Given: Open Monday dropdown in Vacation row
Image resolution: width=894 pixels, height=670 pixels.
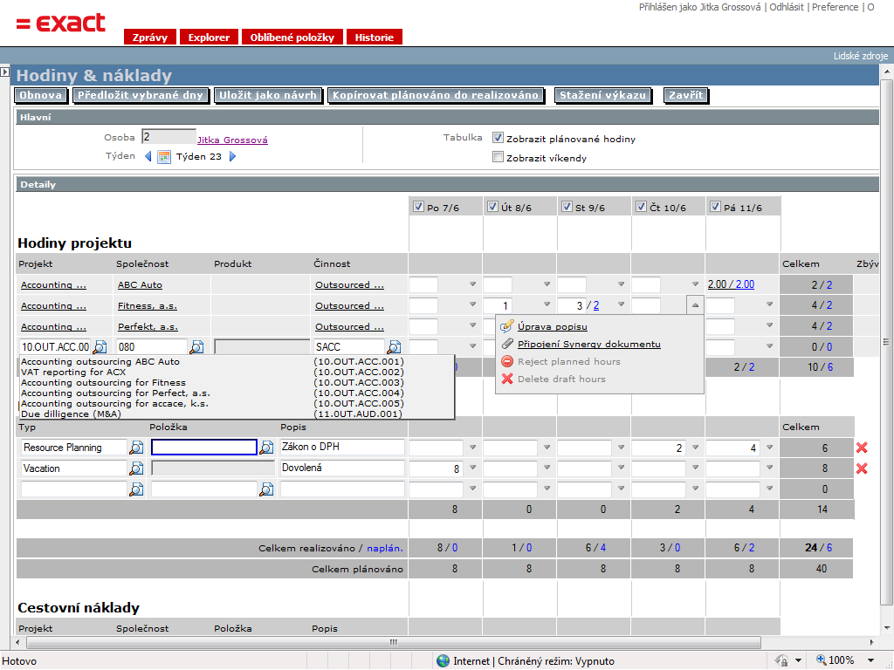Looking at the screenshot, I should click(472, 468).
